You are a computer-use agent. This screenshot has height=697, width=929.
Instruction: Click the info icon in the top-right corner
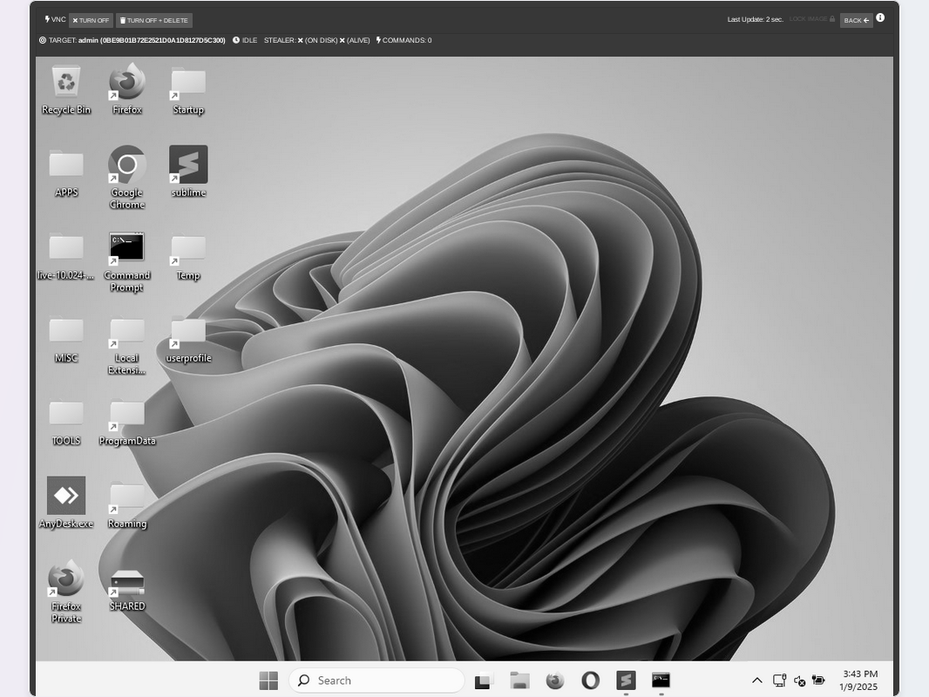click(x=881, y=18)
